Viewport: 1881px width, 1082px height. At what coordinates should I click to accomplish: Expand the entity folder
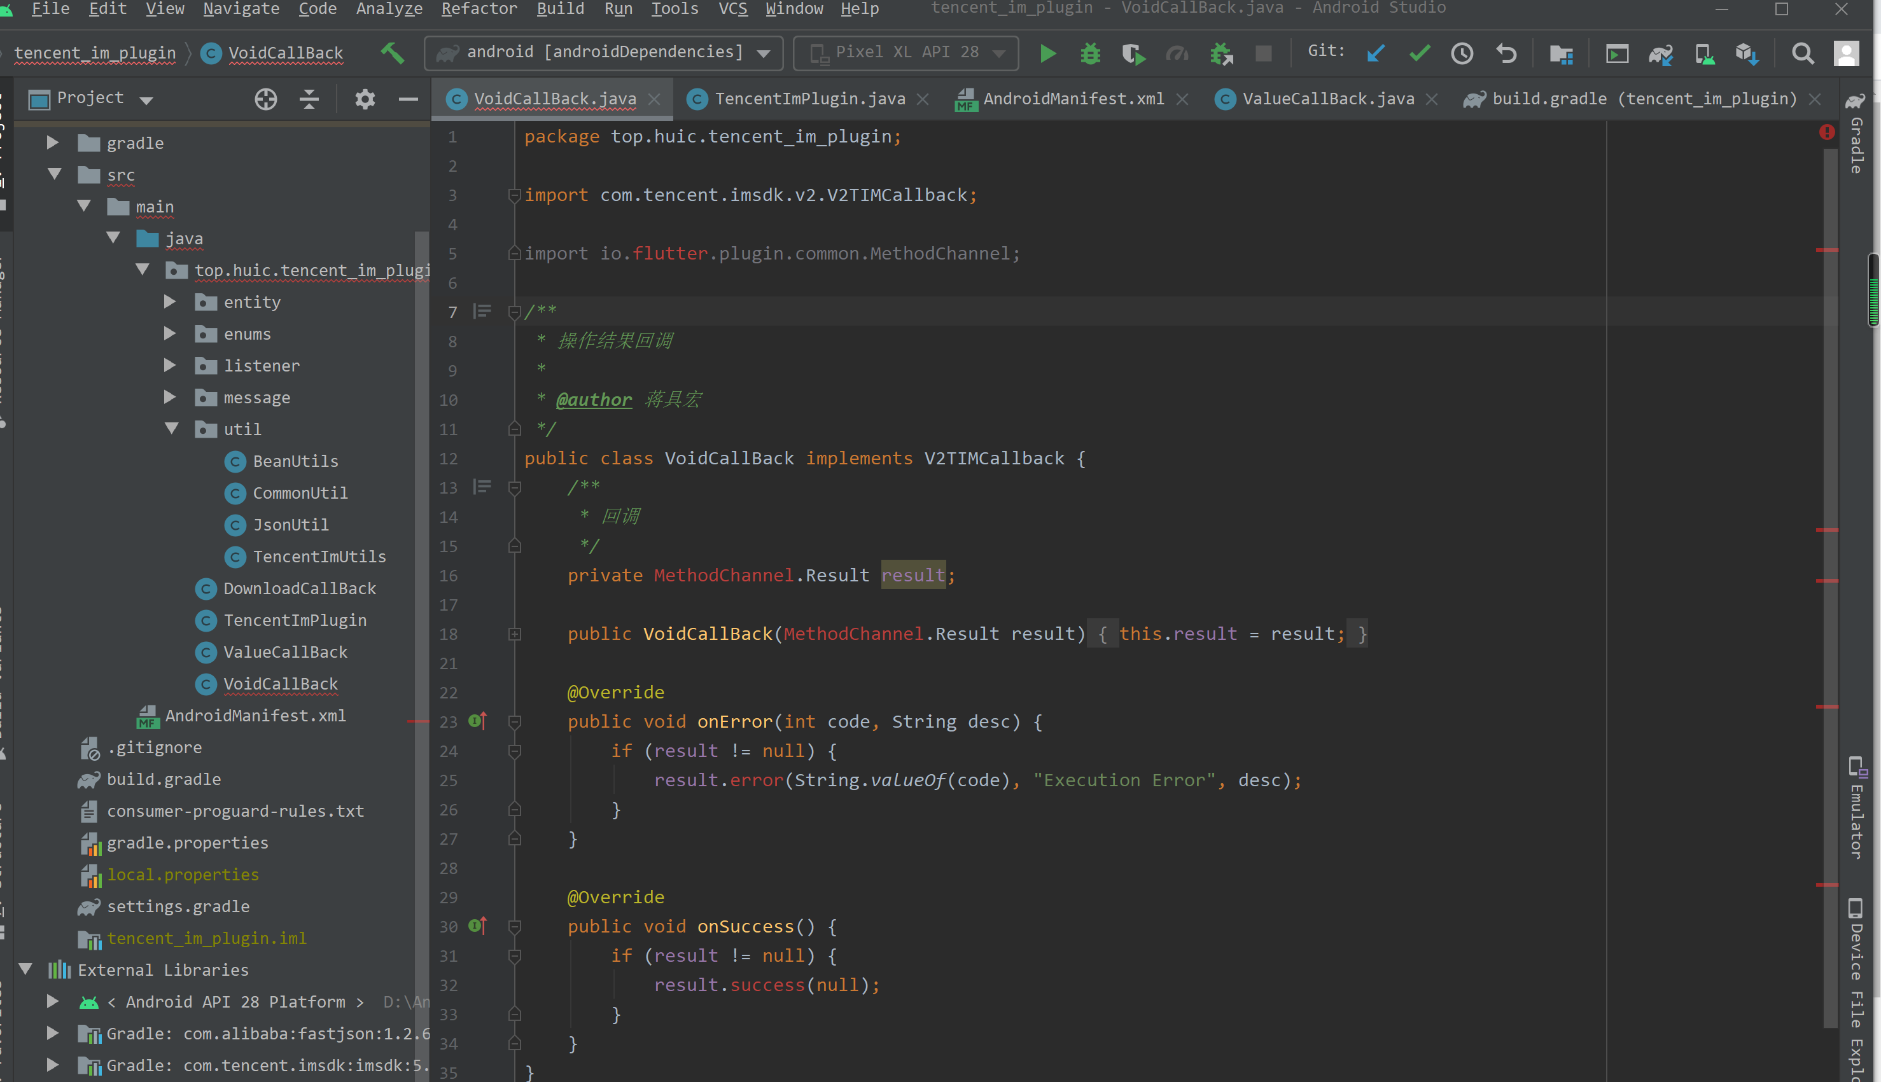(x=169, y=302)
